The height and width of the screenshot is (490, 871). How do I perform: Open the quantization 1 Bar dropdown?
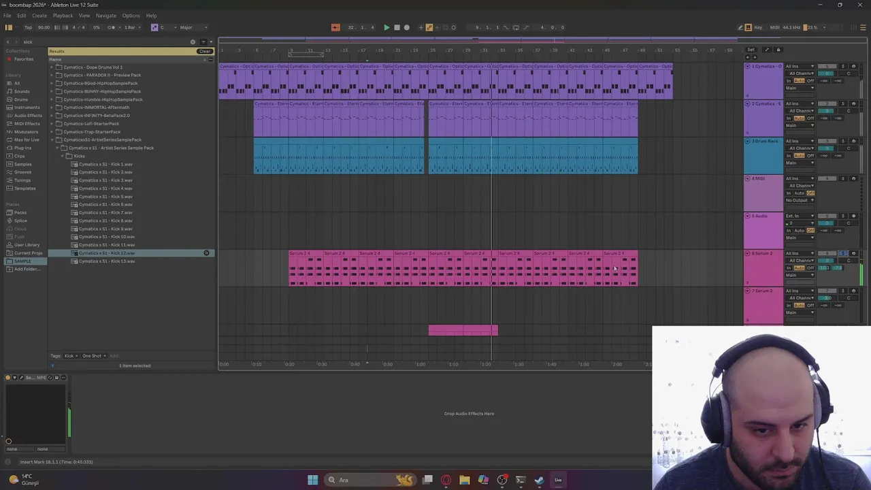[x=131, y=27]
